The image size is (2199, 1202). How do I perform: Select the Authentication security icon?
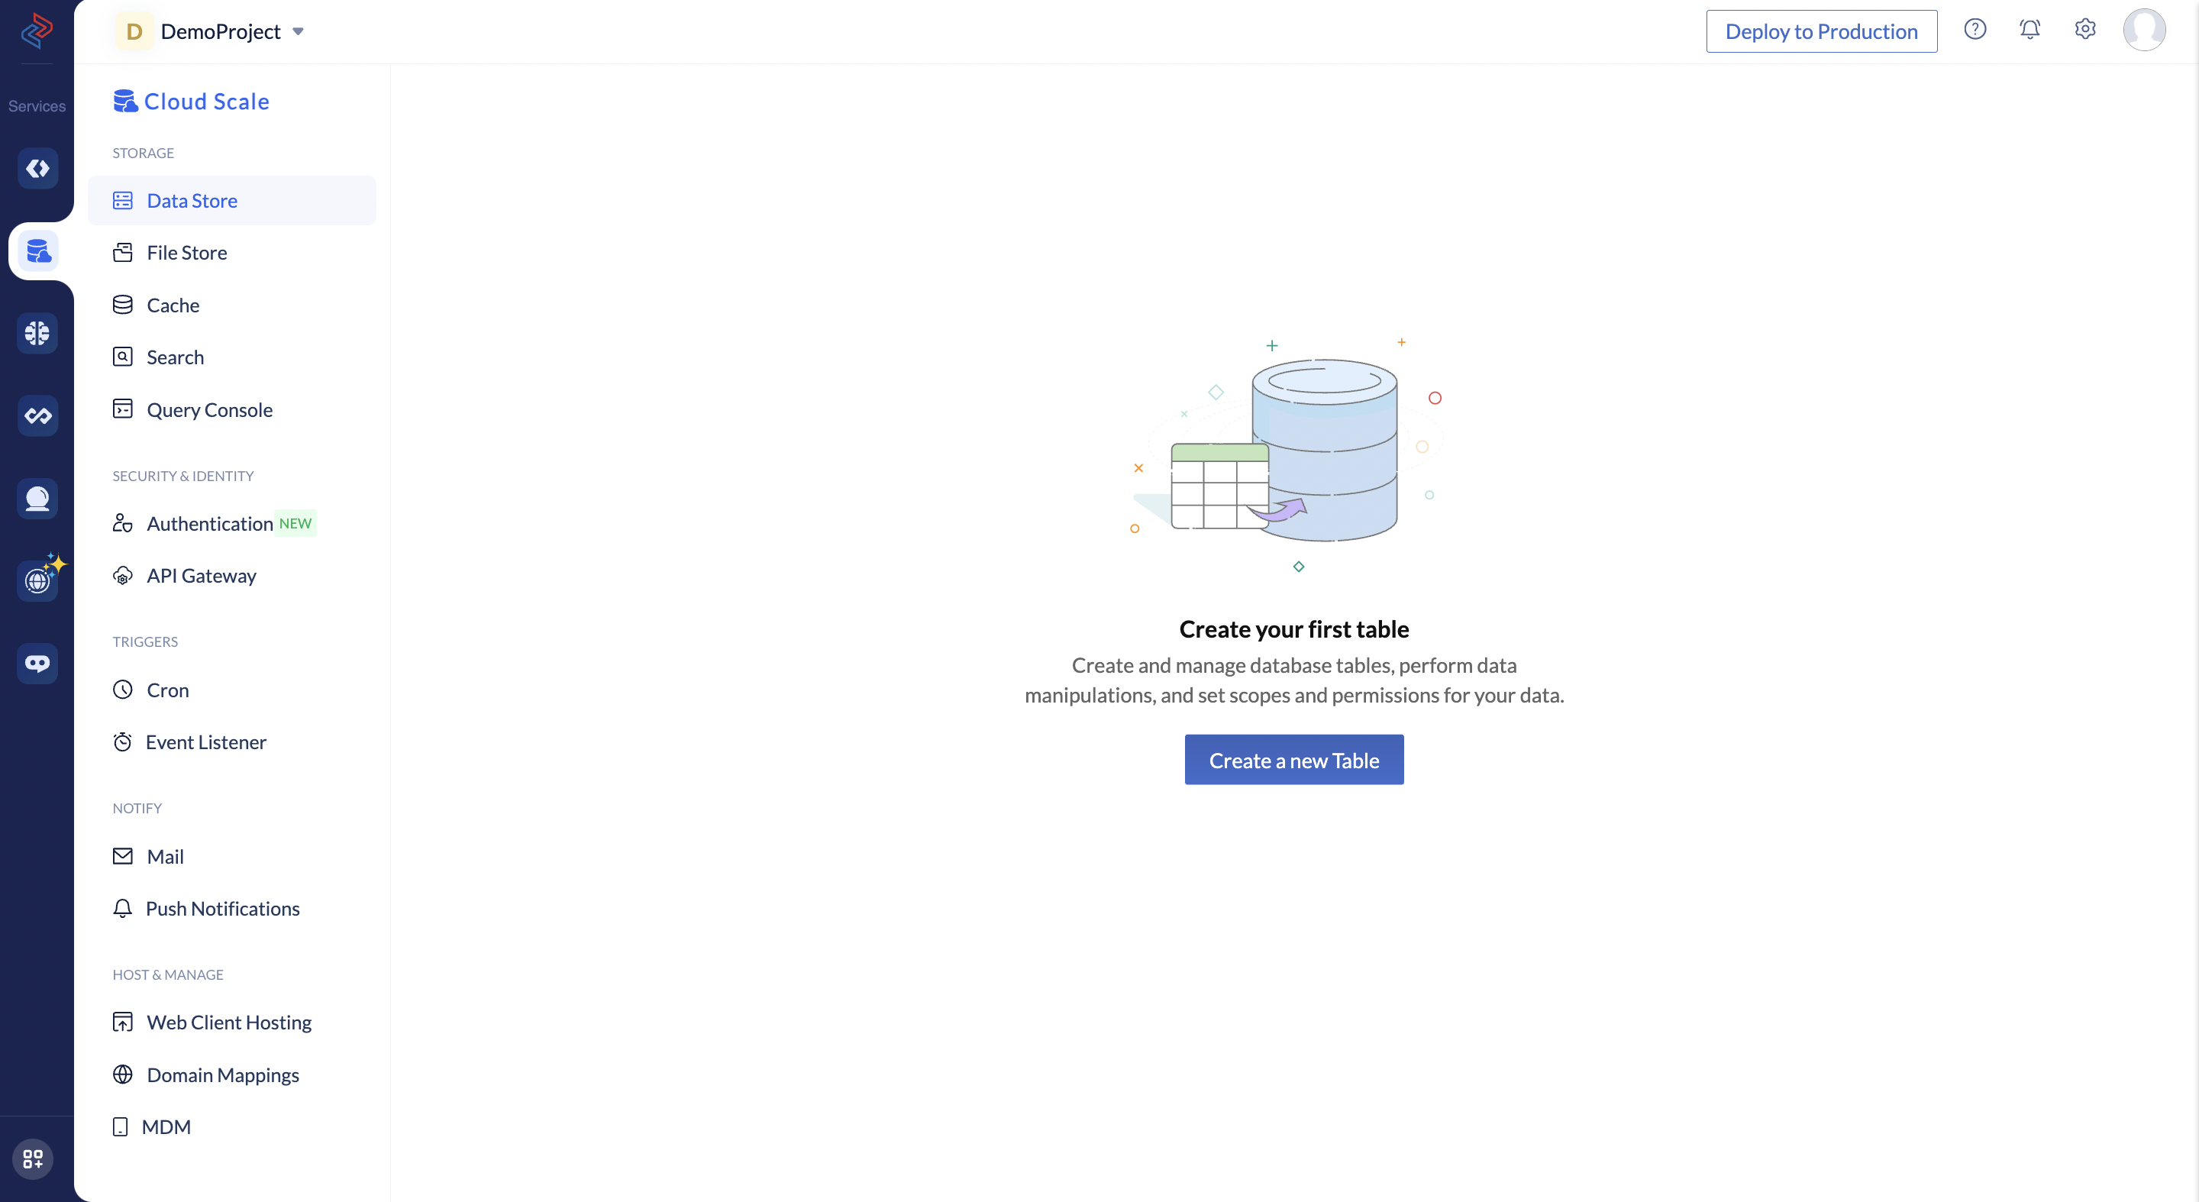124,522
